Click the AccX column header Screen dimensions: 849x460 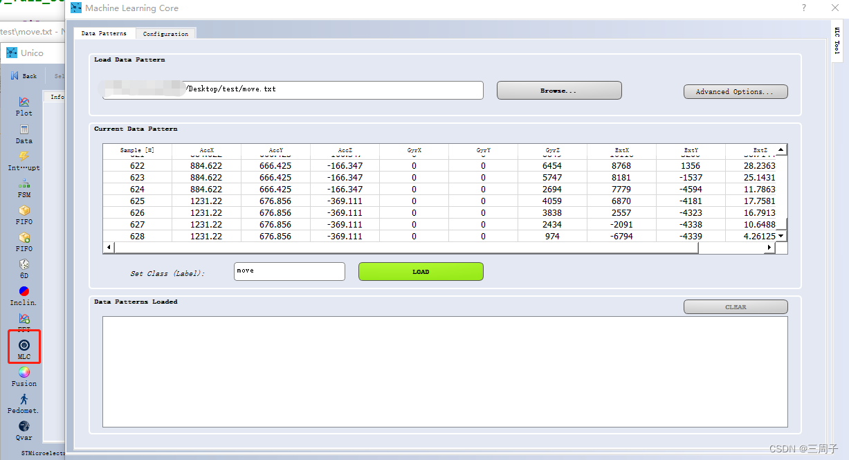click(206, 150)
